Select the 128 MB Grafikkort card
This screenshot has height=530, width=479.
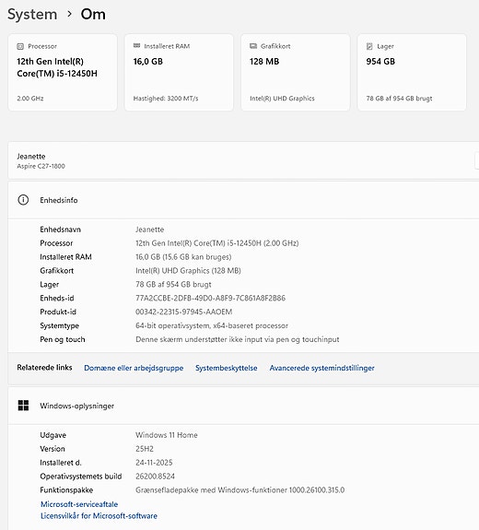pos(296,72)
